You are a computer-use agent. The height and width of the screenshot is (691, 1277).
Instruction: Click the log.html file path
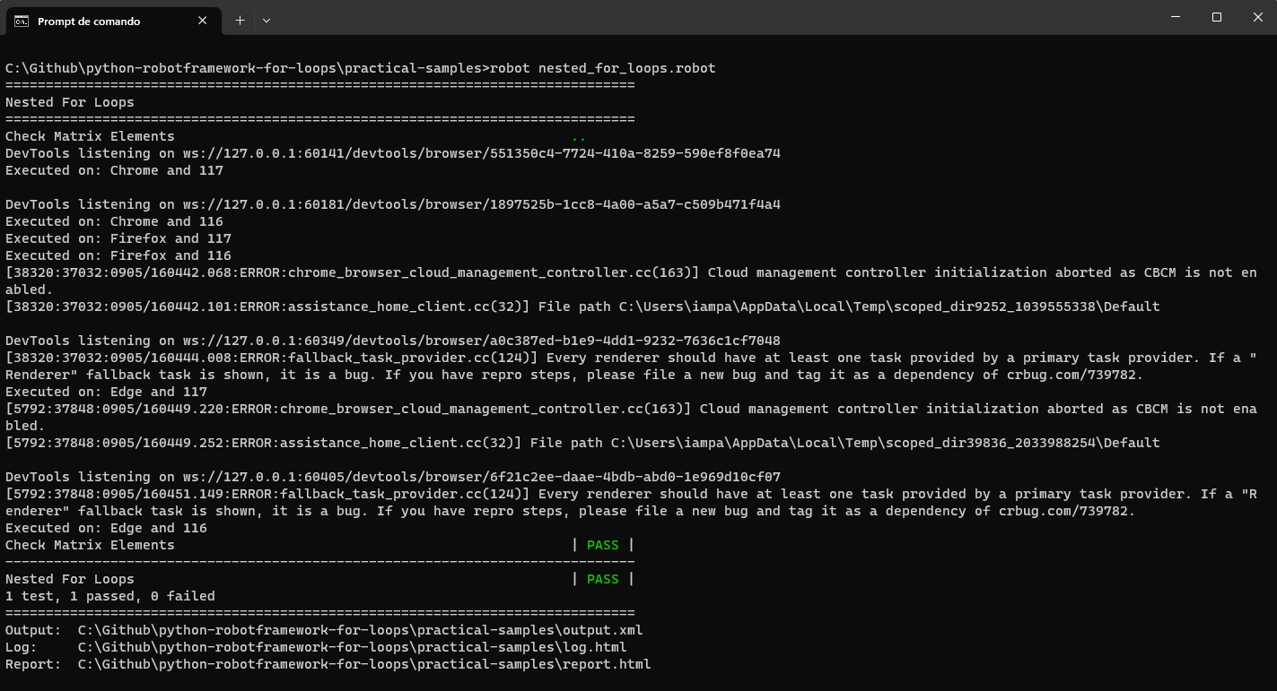click(352, 647)
